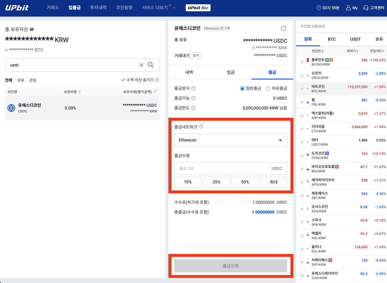Sort market list by 현재가
The image size is (387, 283).
(x=353, y=51)
